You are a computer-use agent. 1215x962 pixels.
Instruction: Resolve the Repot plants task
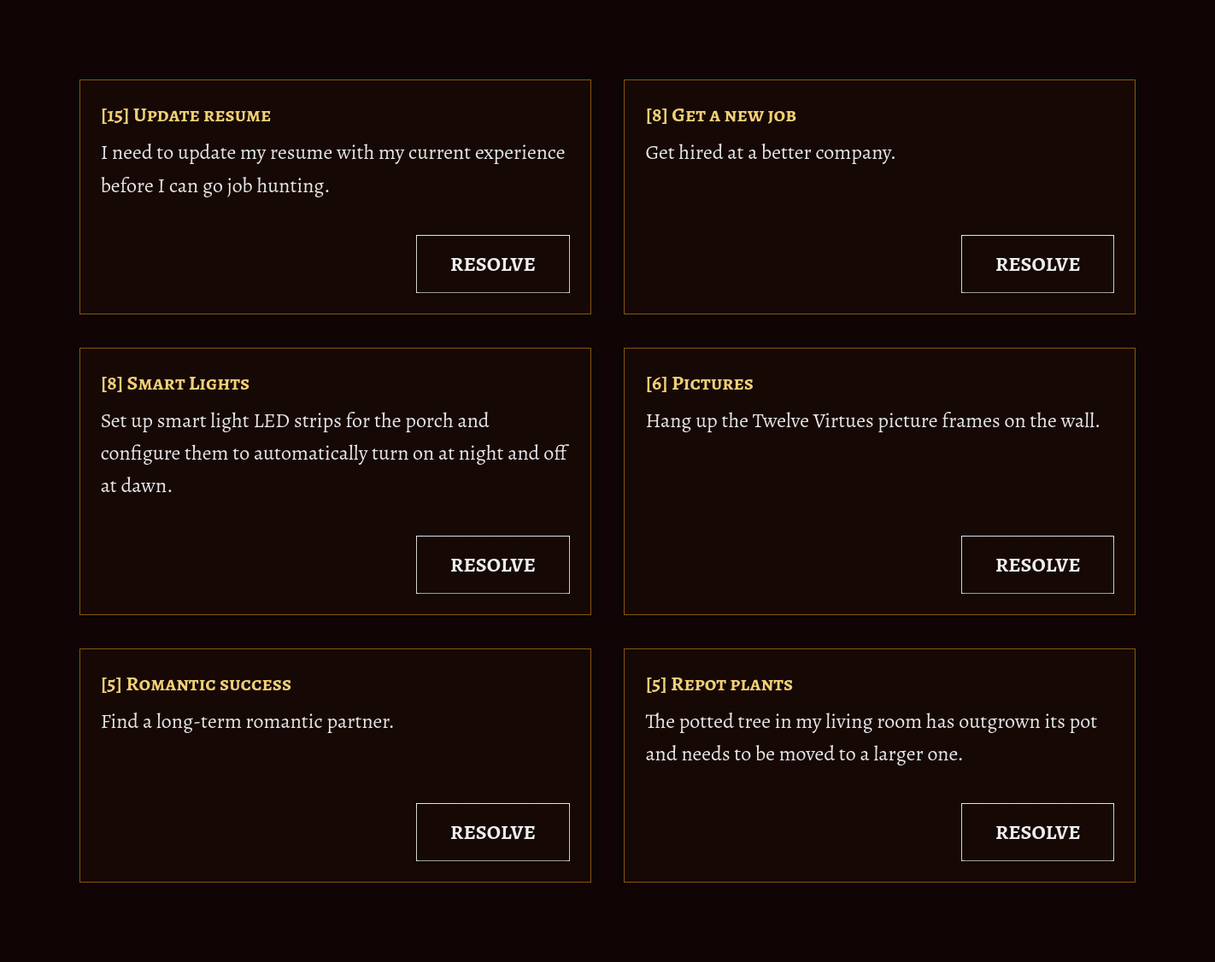pos(1037,832)
